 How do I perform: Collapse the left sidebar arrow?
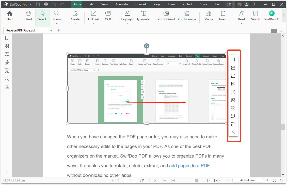pyautogui.click(x=7, y=172)
